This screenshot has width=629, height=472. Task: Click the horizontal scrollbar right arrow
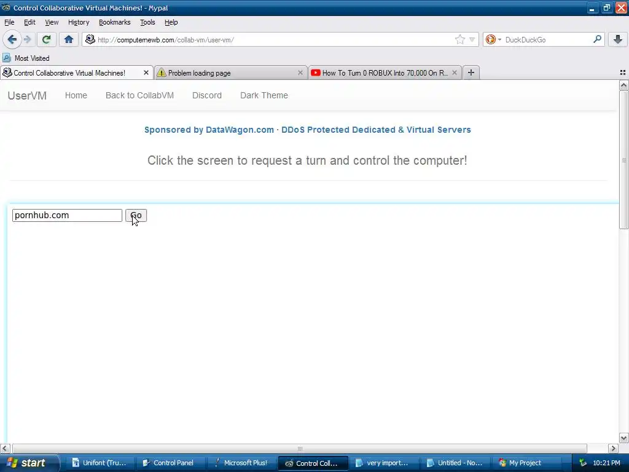point(613,448)
